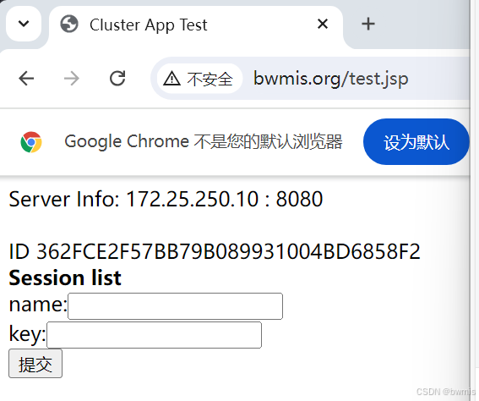479x401 pixels.
Task: Click the default browser infobar message
Action: (203, 141)
